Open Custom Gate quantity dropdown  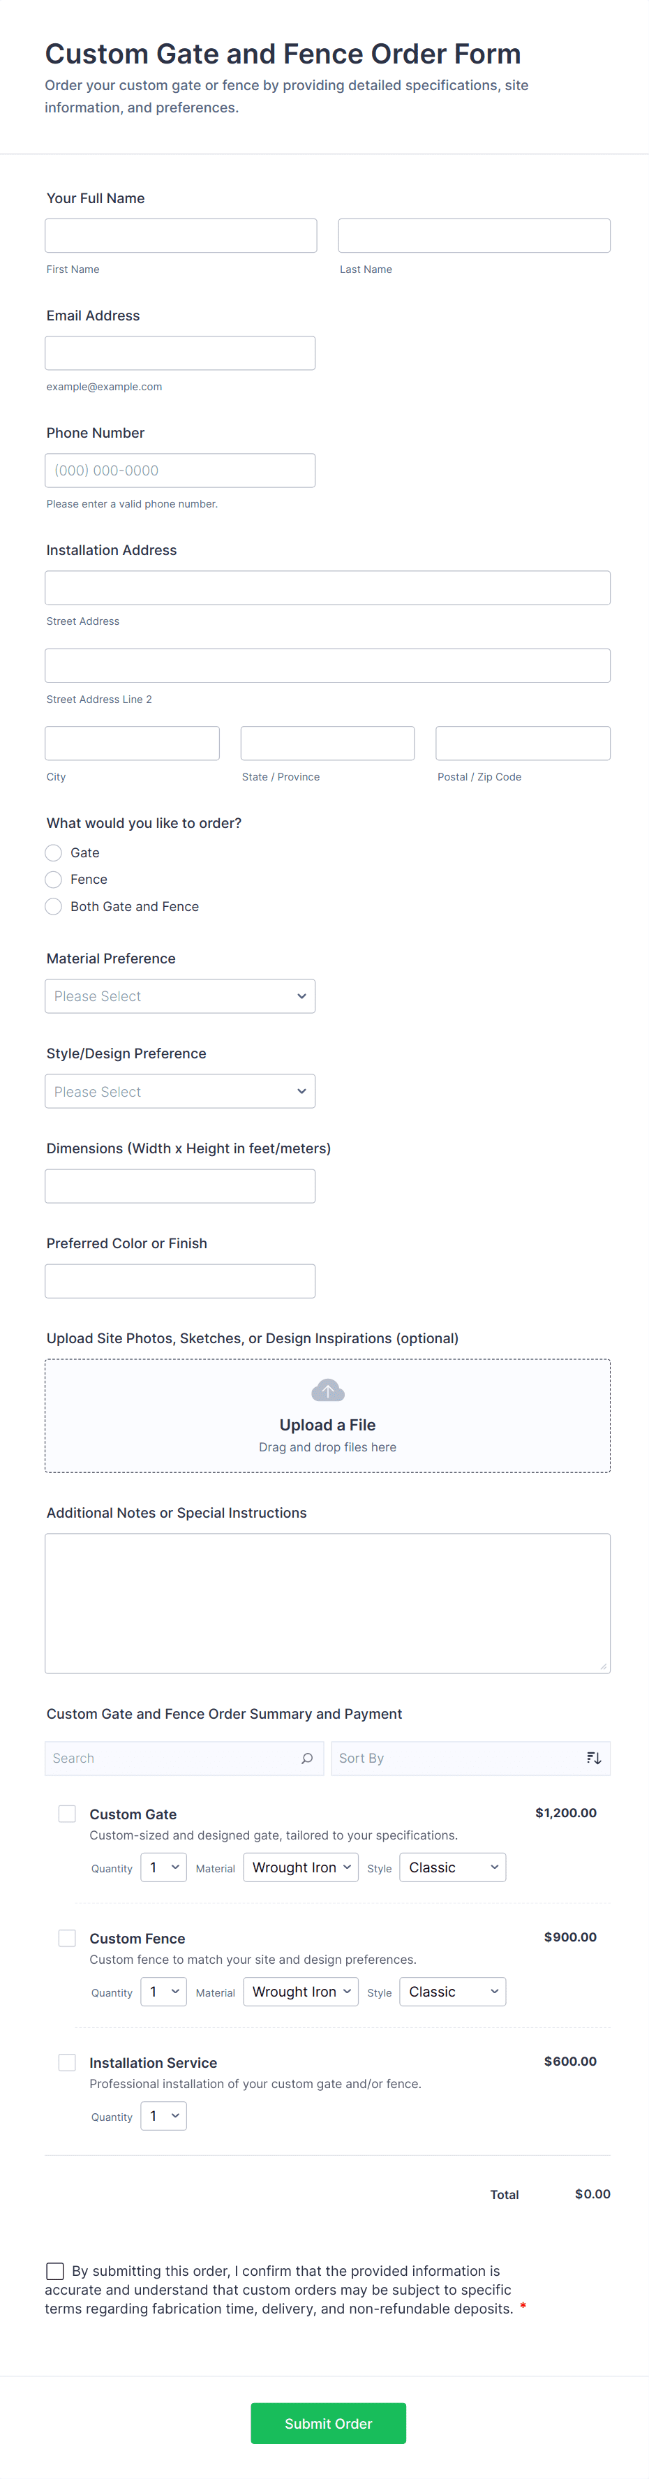(x=163, y=1867)
